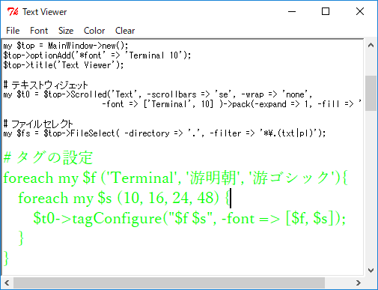
Task: Click the Tk feather icon in title bar
Action: pos(13,12)
